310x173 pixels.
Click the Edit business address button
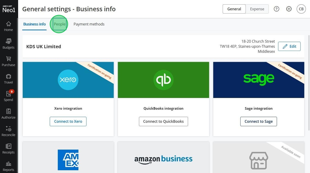(x=289, y=46)
